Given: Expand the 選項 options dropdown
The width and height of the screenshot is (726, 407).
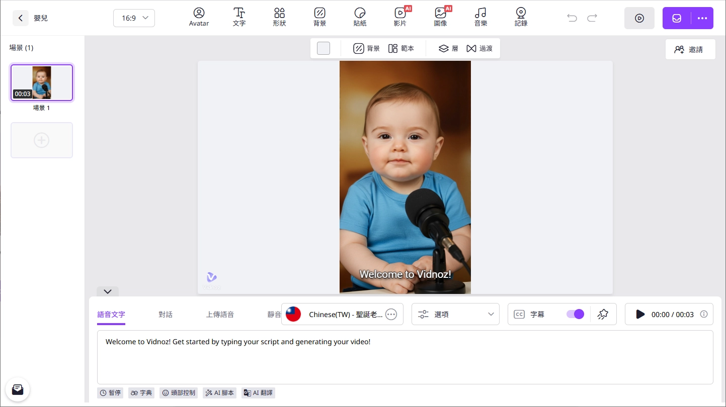Looking at the screenshot, I should tap(455, 314).
